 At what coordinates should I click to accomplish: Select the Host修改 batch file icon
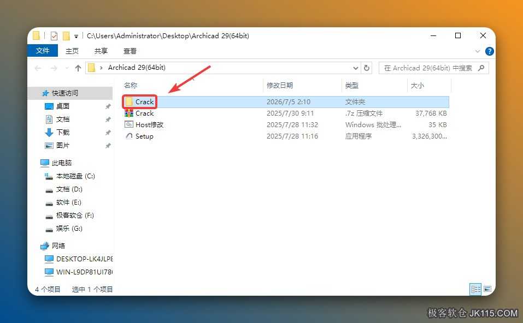(x=129, y=124)
